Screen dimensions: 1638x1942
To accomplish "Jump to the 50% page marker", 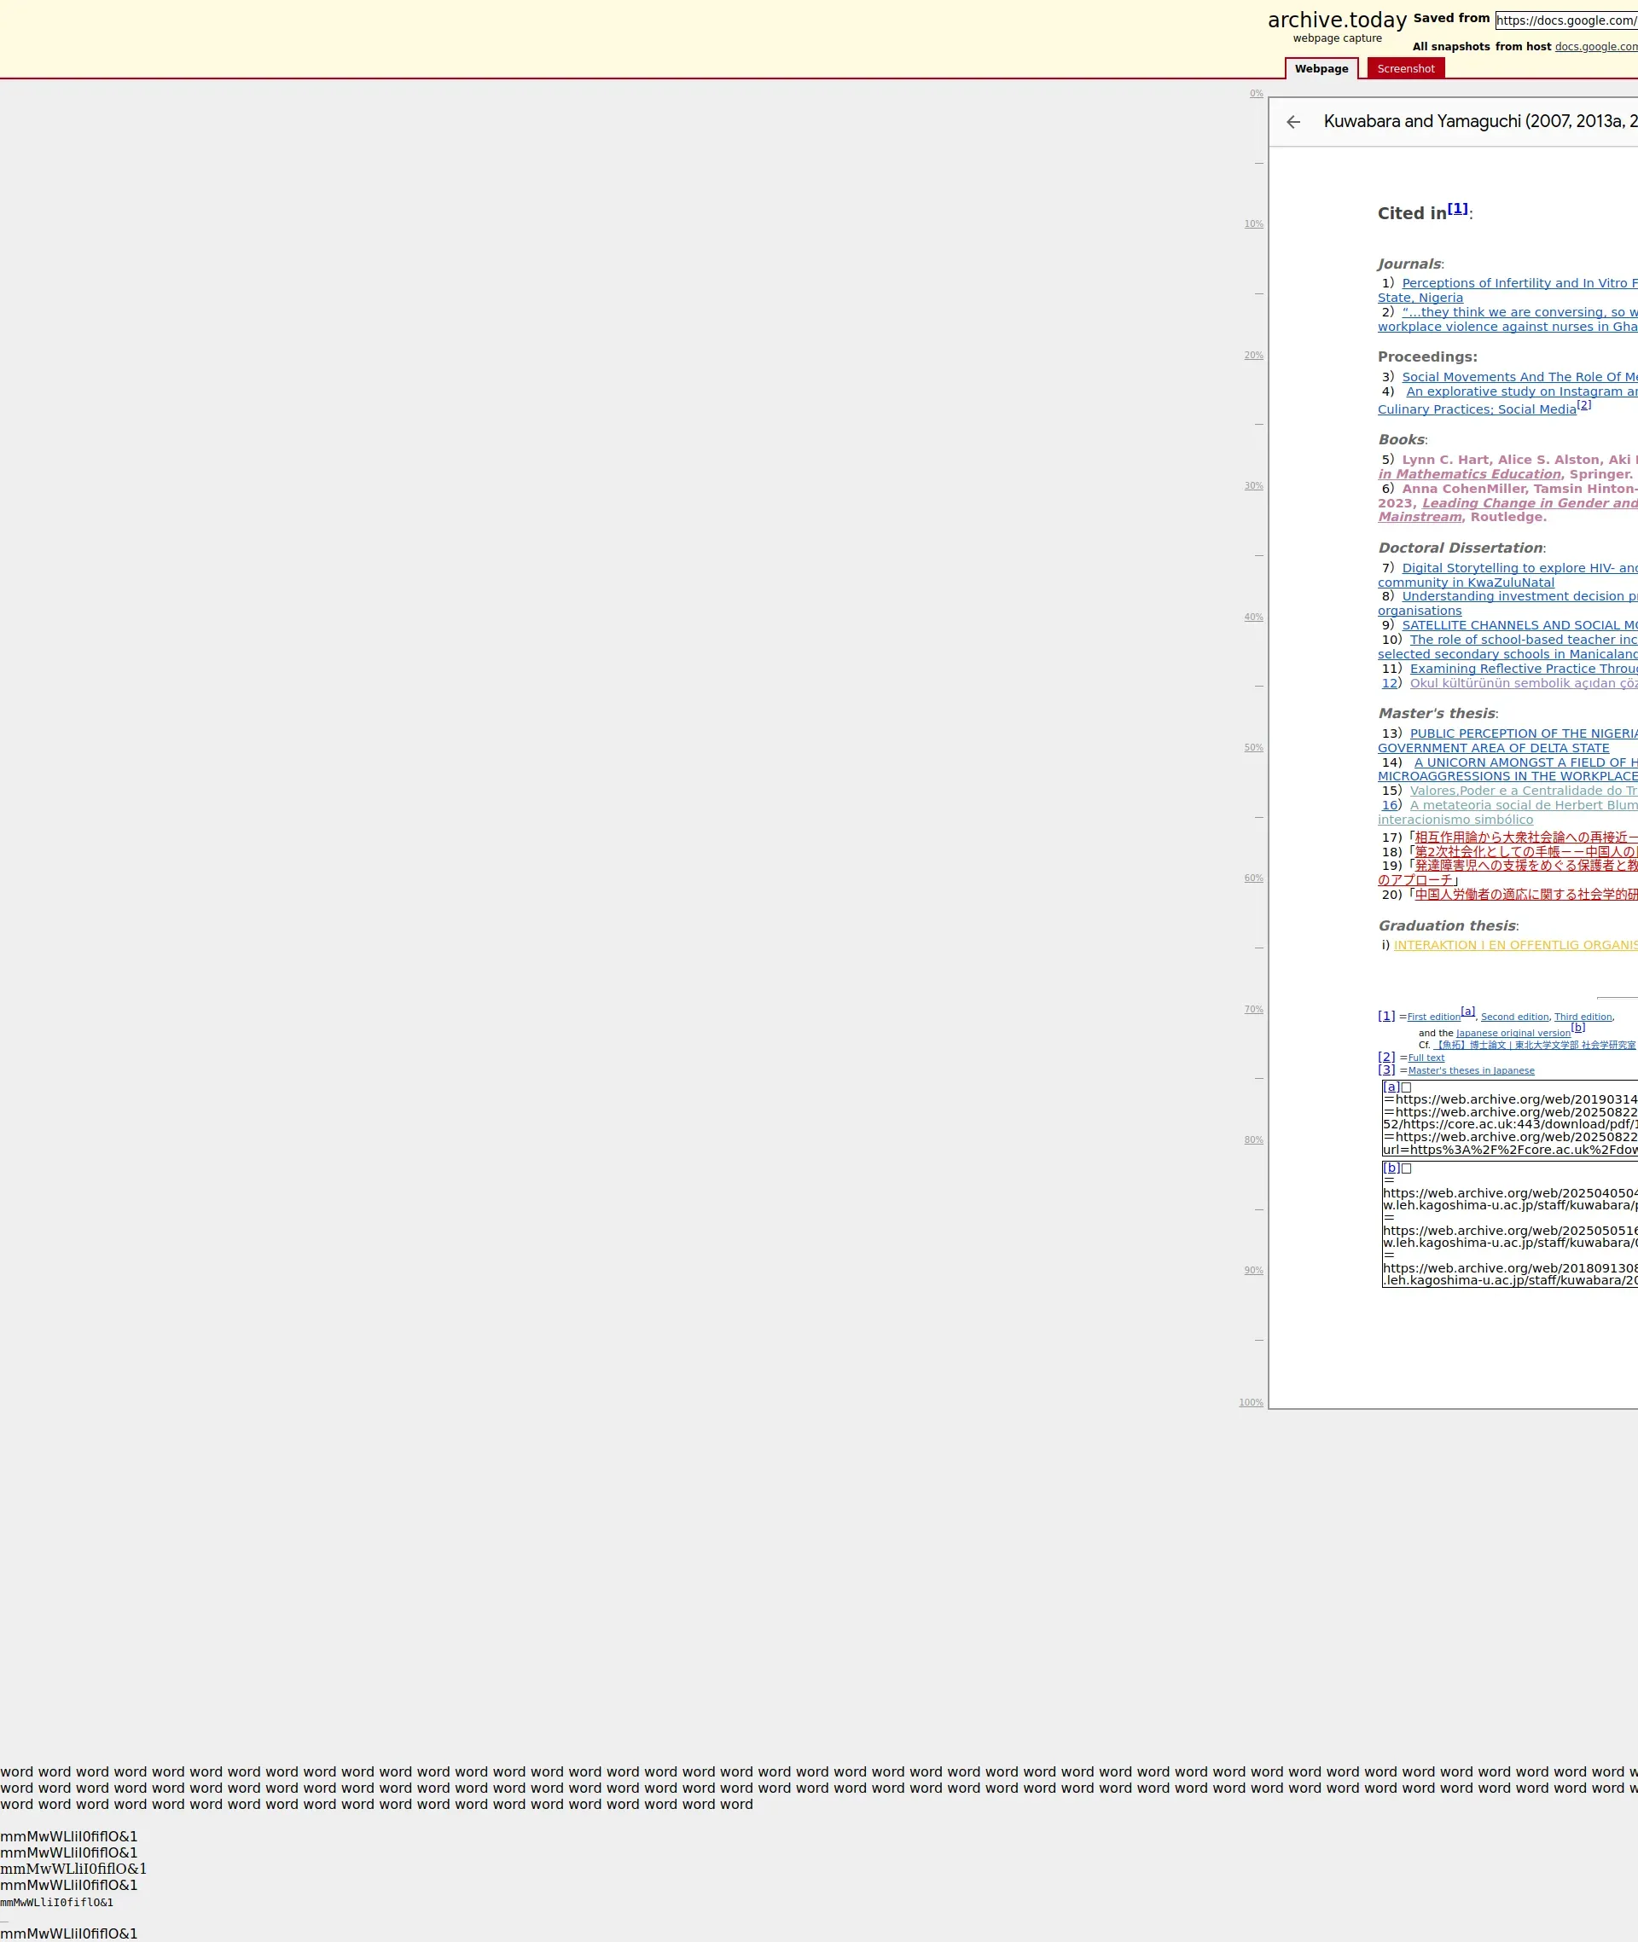I will 1253,747.
